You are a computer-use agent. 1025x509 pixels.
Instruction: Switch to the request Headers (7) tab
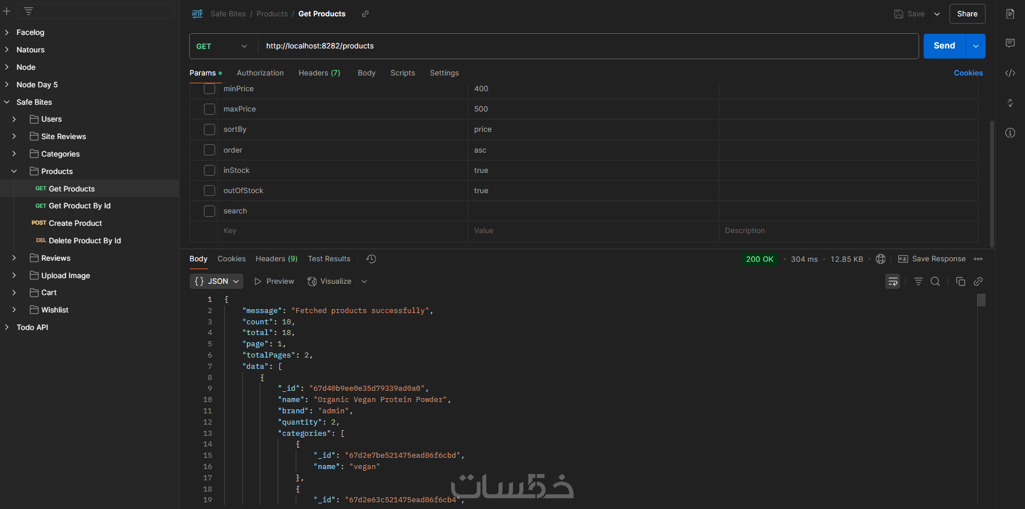(319, 73)
